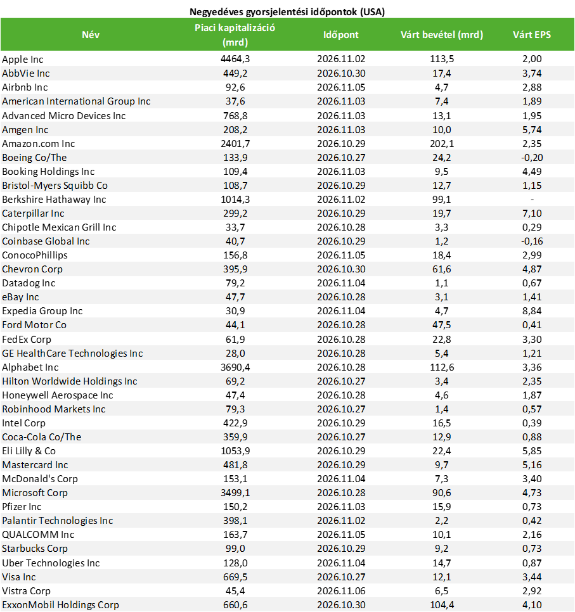Click the 'ConocoPhillips' name cell
This screenshot has width=575, height=612.
click(35, 255)
